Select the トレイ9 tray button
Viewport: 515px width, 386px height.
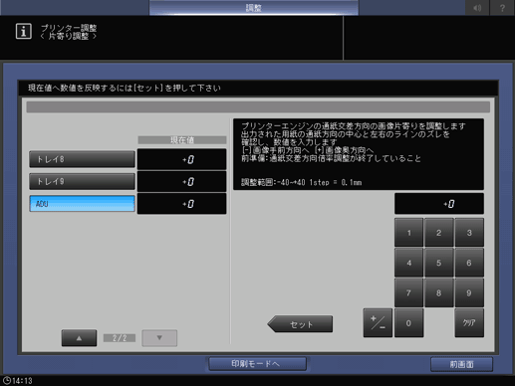click(82, 181)
